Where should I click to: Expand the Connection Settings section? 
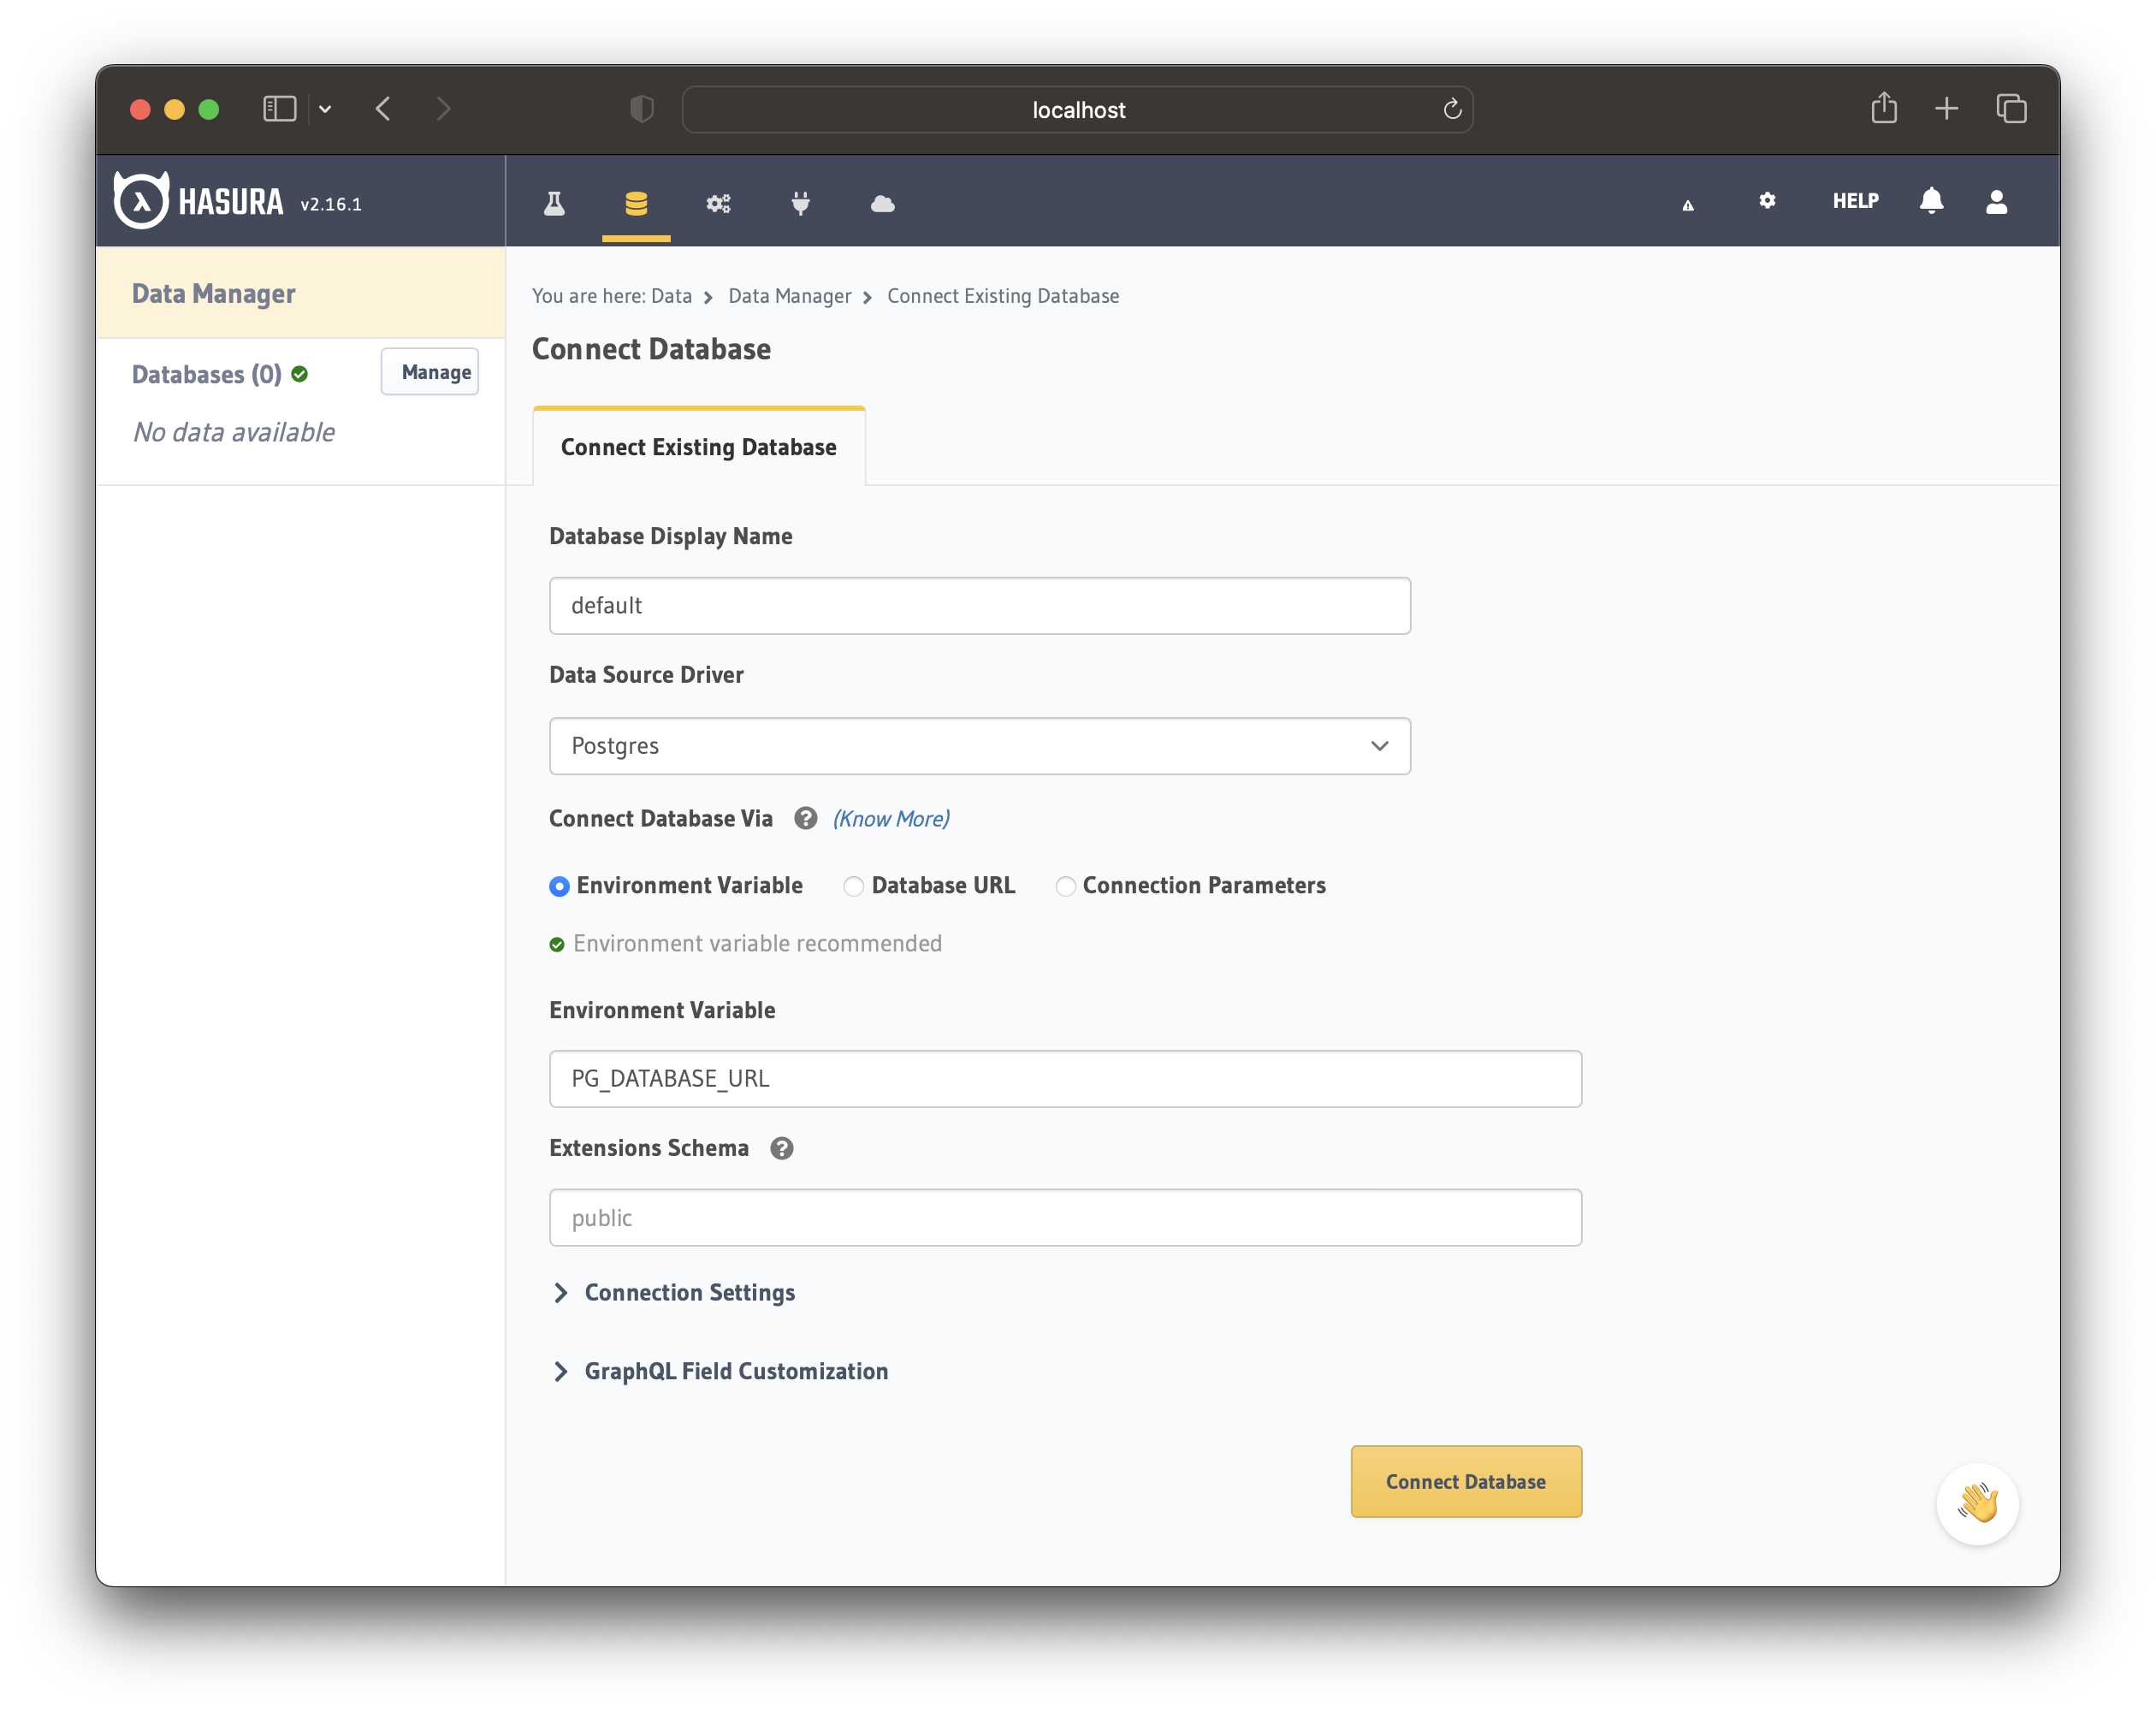[x=689, y=1292]
